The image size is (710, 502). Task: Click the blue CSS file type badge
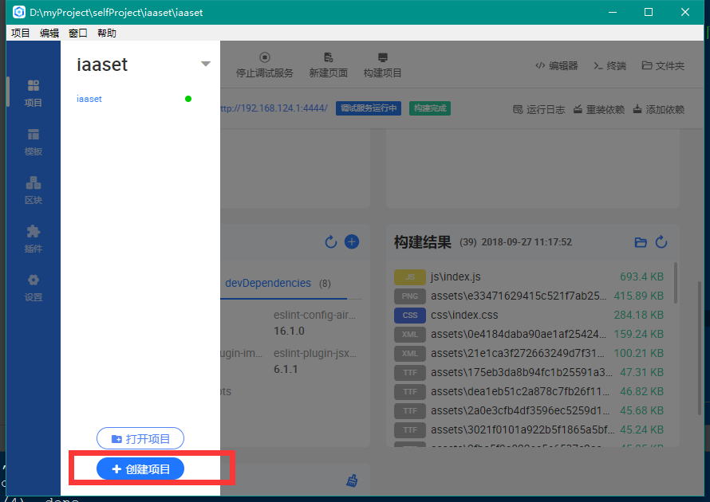[410, 316]
